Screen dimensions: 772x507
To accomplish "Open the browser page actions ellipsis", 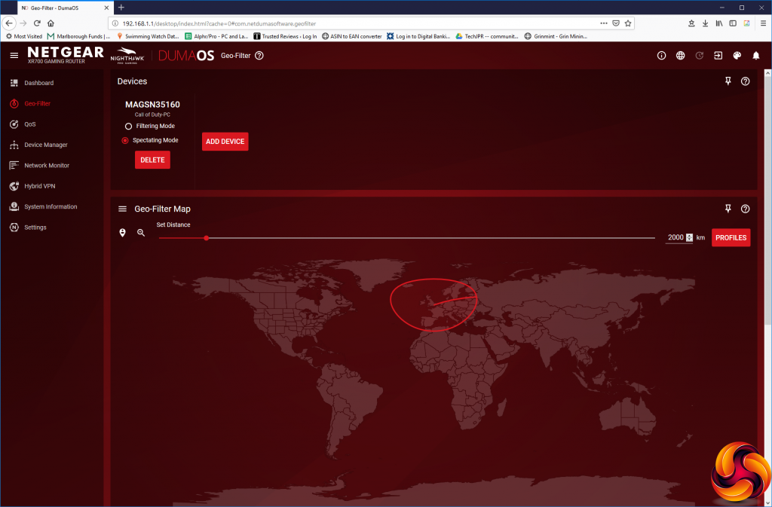I will click(x=604, y=23).
